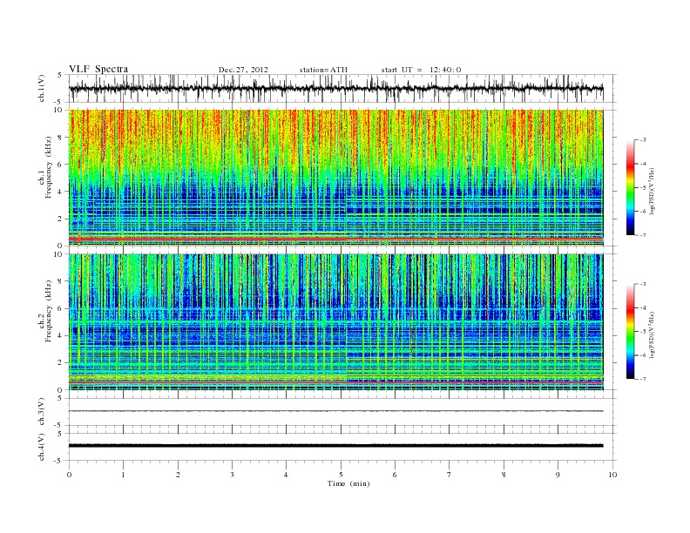Click the "ch.3(V)" axis label
This screenshot has width=690, height=533.
[42, 412]
